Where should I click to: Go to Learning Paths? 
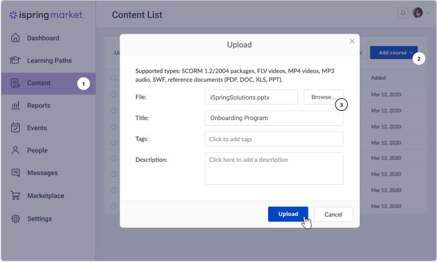[x=49, y=60]
